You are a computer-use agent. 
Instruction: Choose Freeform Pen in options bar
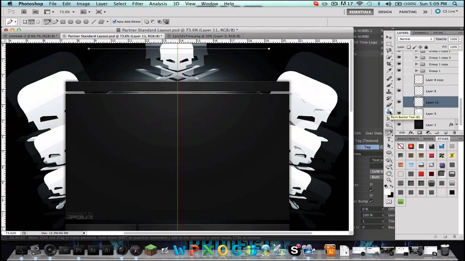tap(55, 22)
